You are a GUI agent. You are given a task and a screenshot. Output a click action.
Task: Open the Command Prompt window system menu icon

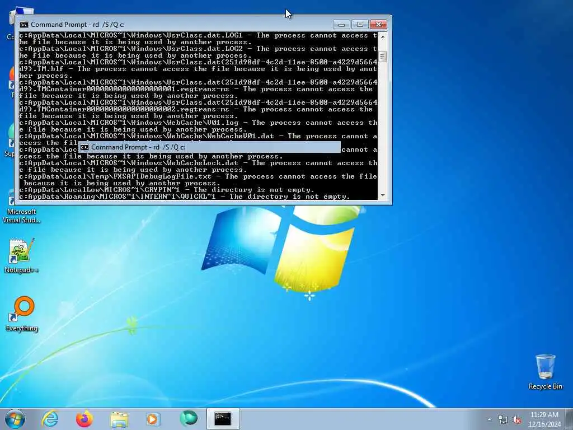(24, 25)
